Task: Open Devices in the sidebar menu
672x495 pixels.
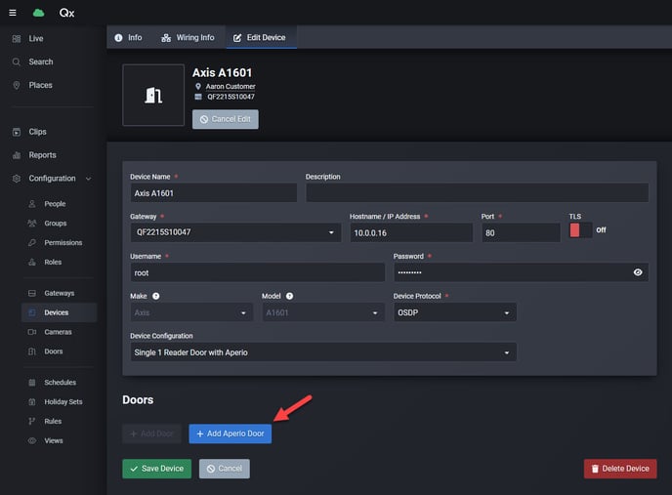Action: [60, 312]
